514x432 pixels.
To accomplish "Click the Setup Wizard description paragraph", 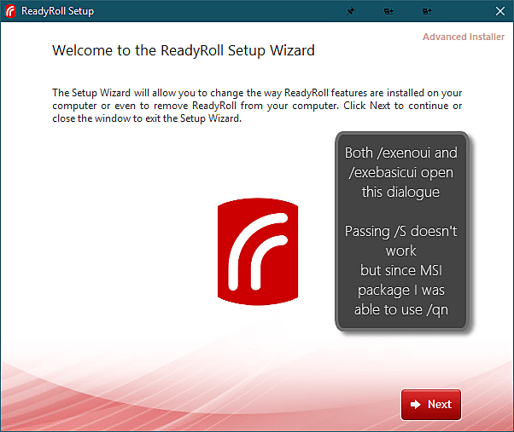I will click(x=257, y=106).
